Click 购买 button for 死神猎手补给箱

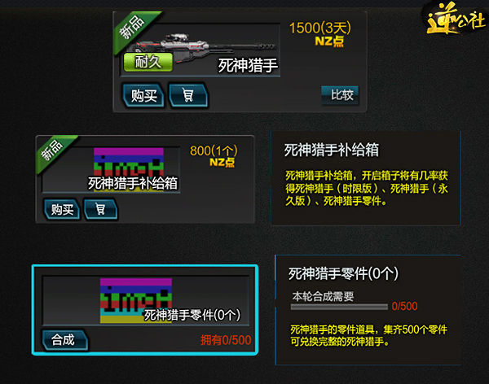coord(62,209)
